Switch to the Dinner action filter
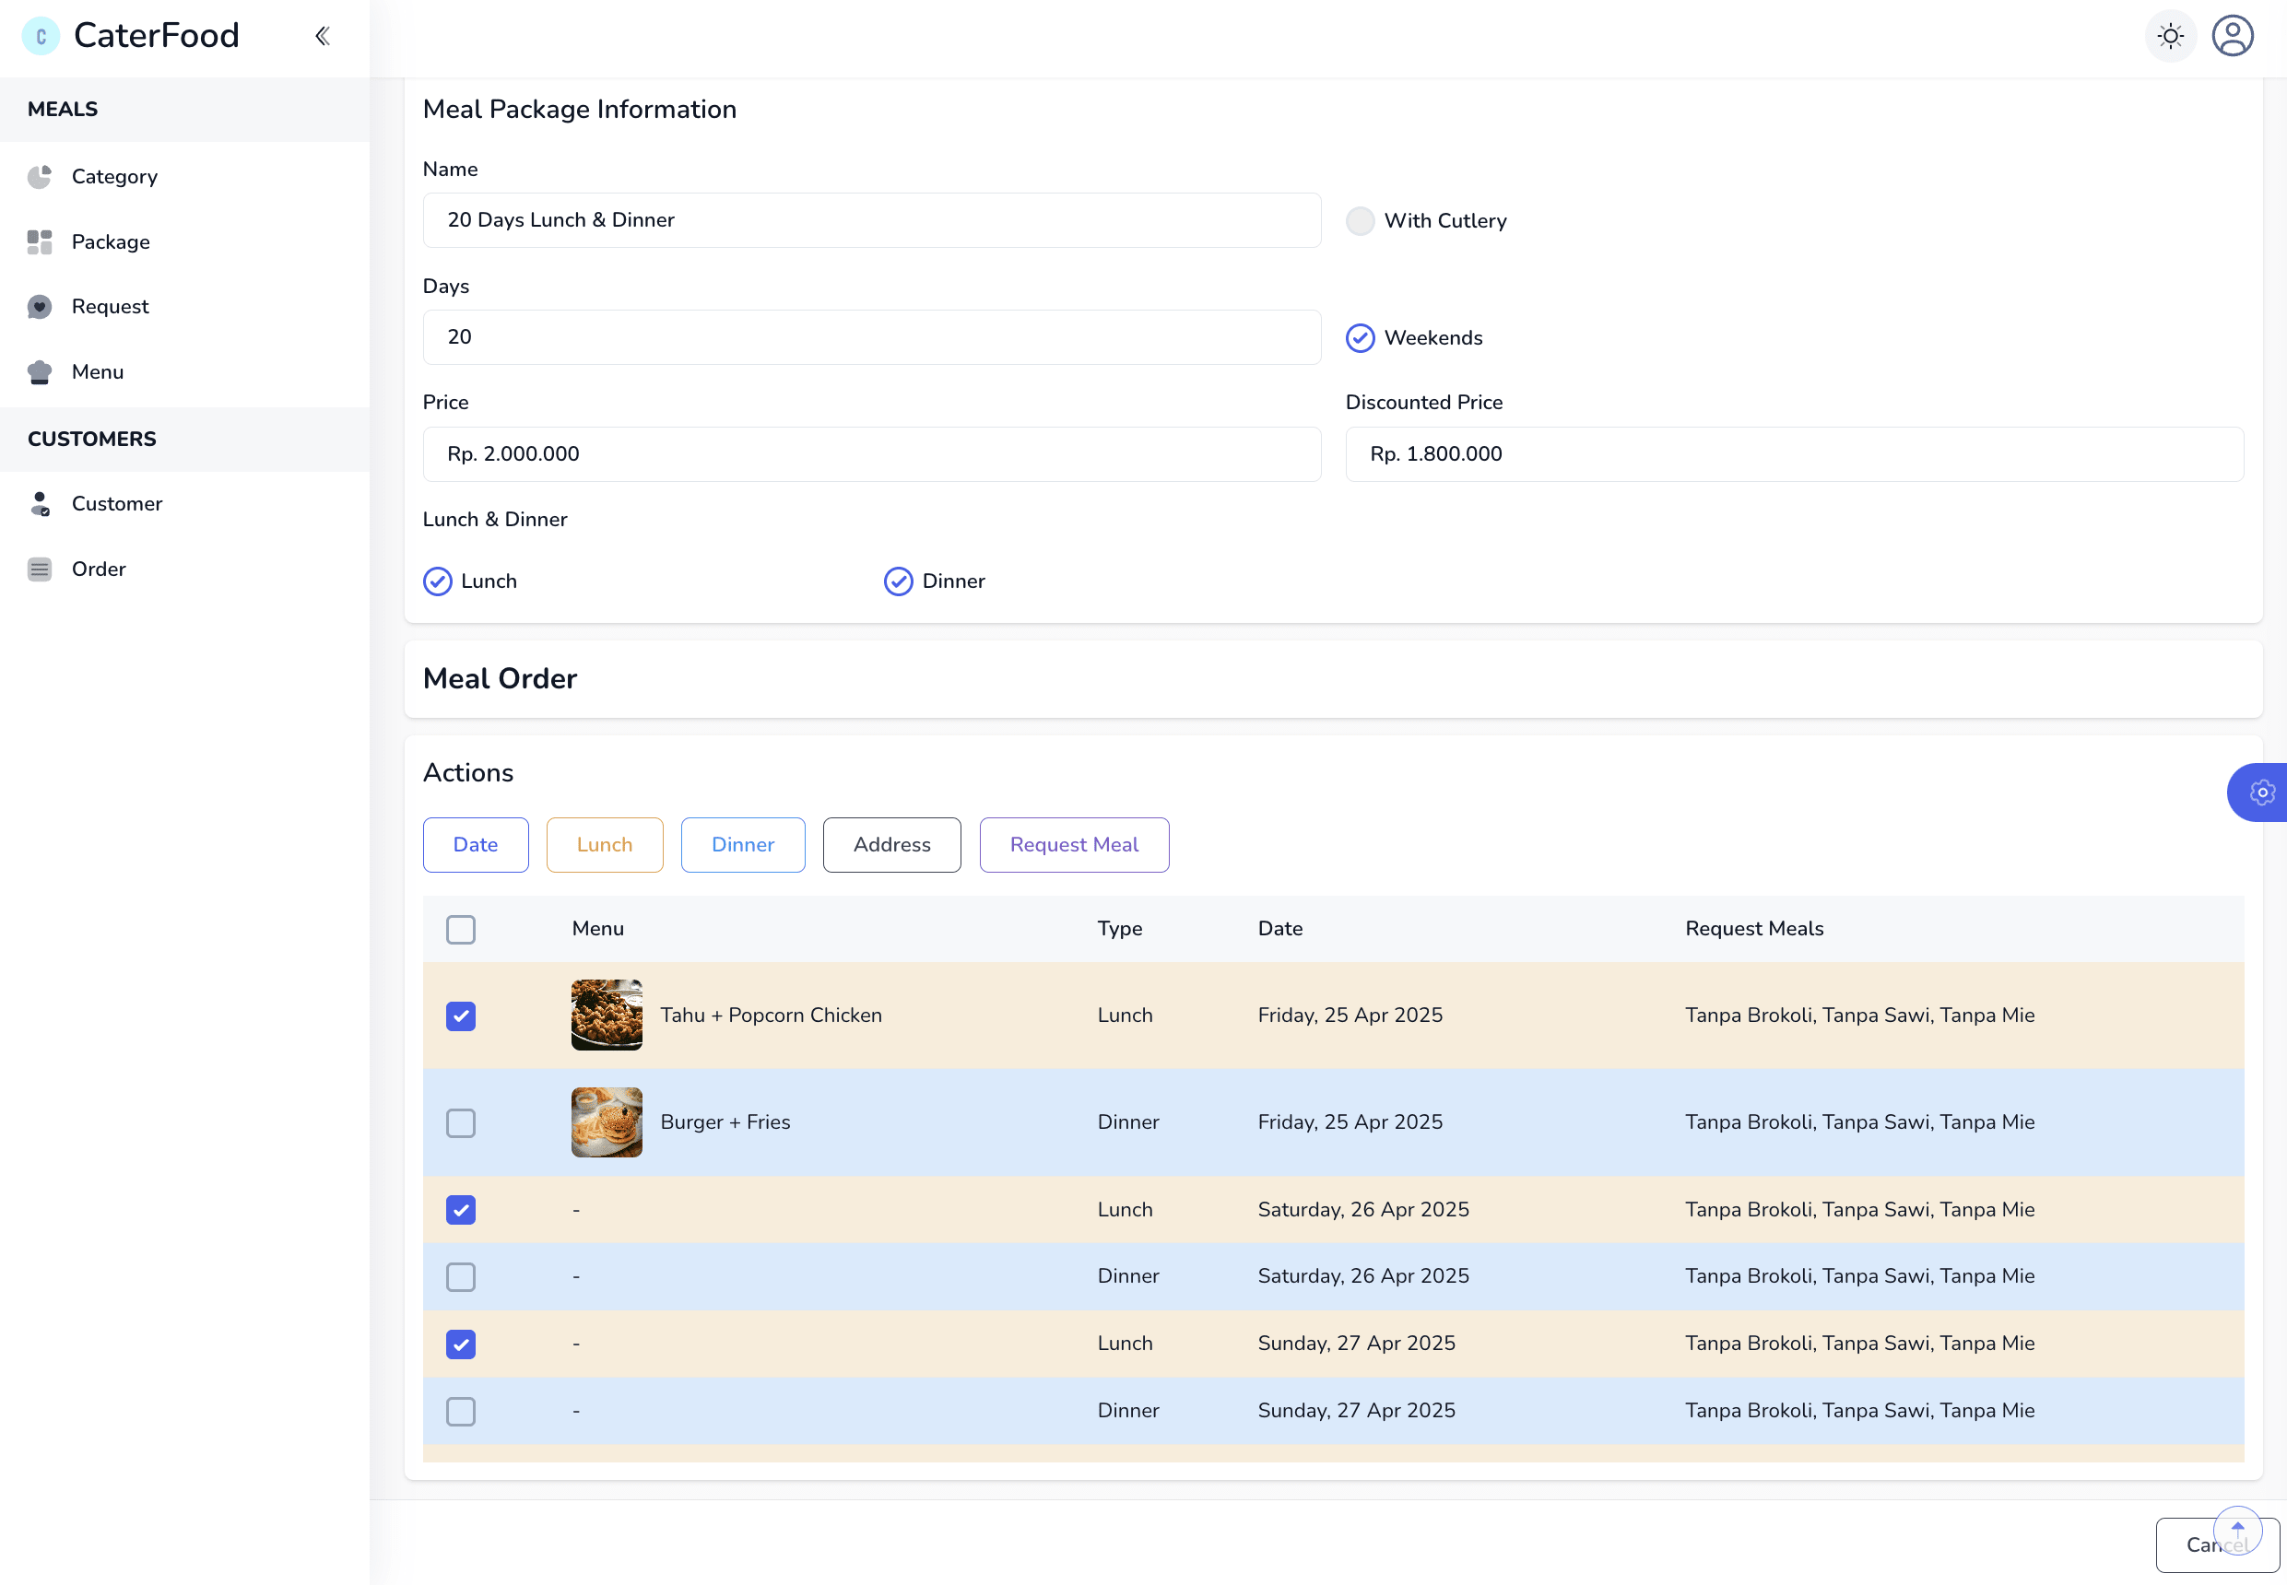This screenshot has width=2287, height=1585. coord(743,844)
